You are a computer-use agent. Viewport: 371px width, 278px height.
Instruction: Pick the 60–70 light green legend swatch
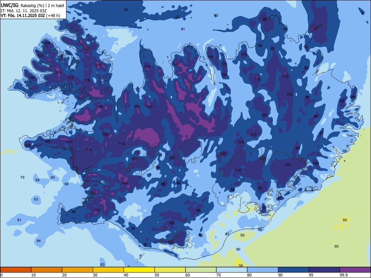click(x=201, y=270)
